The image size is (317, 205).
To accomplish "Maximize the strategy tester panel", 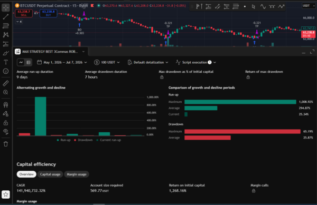I will pyautogui.click(x=312, y=52).
